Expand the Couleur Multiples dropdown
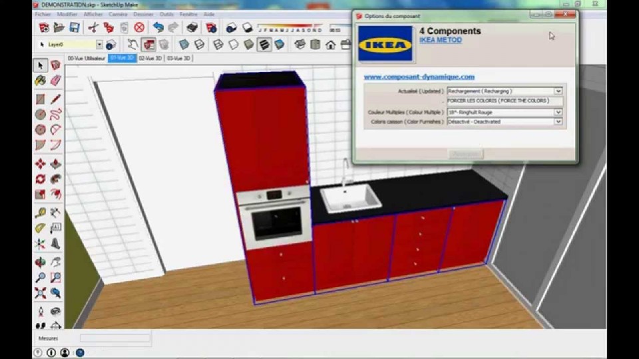Image resolution: width=639 pixels, height=359 pixels. click(x=558, y=112)
